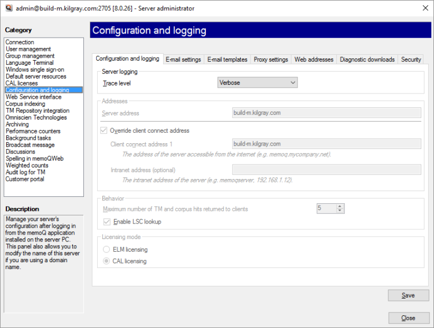Open CAL licenses category

pyautogui.click(x=21, y=83)
